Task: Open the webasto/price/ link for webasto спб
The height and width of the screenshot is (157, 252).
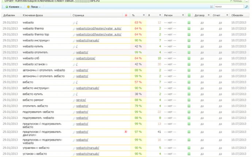Action: (x=86, y=58)
